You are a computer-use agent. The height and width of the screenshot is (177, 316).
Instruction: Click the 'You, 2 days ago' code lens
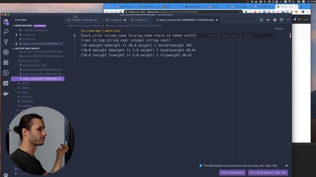click(x=100, y=30)
